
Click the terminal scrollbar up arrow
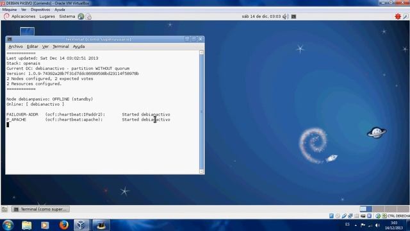(x=201, y=53)
